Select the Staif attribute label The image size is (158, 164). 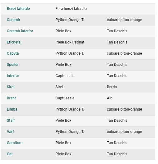11,121
